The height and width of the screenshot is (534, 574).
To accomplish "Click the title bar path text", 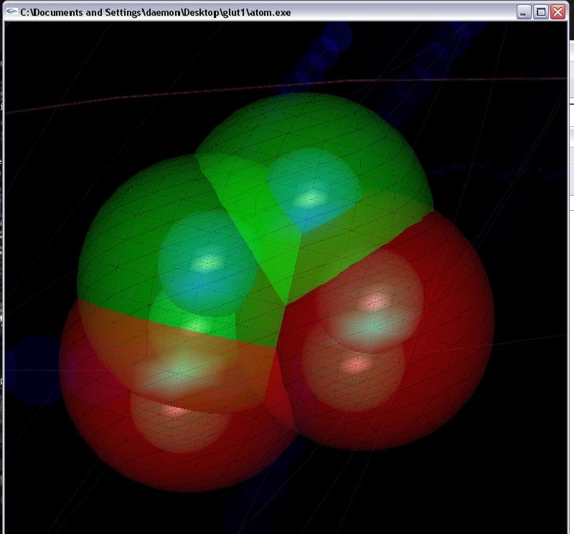I will click(x=155, y=12).
